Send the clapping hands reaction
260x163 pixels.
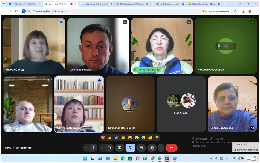tap(123, 137)
